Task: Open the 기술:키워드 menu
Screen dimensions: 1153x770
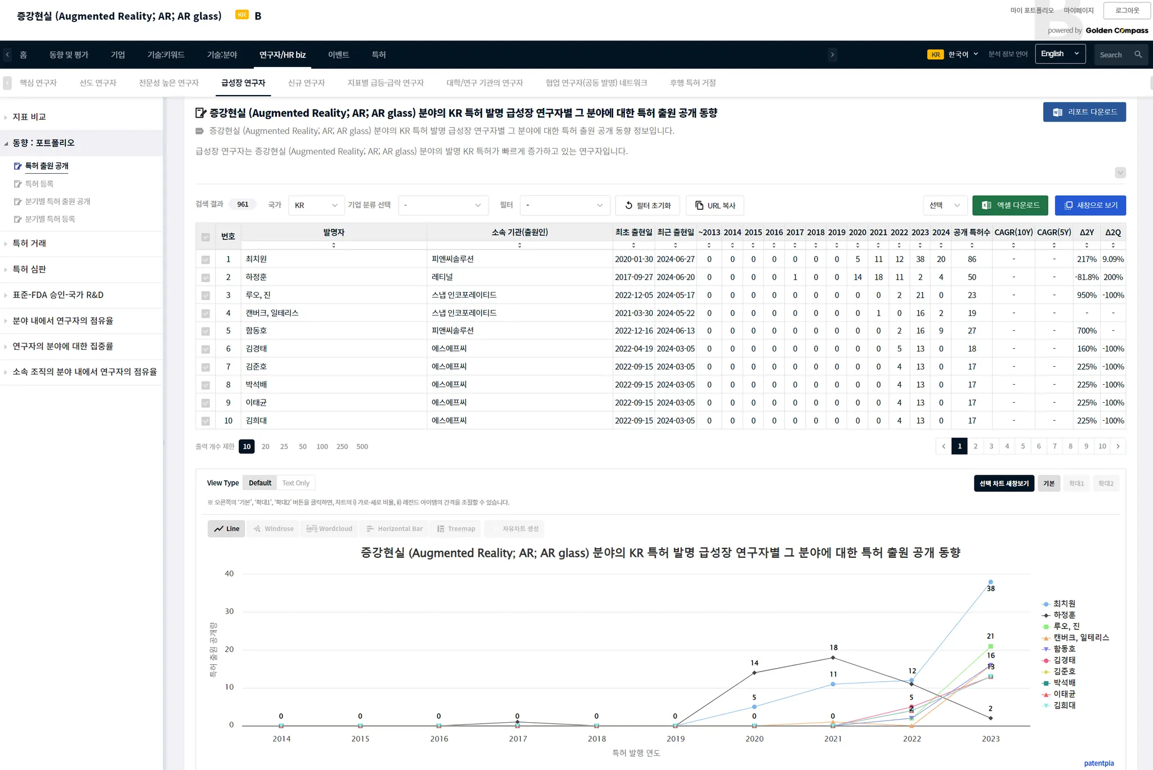Action: coord(166,55)
